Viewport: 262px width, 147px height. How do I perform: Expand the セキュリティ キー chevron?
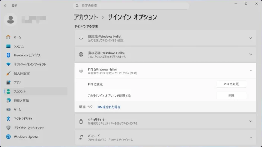point(250,121)
